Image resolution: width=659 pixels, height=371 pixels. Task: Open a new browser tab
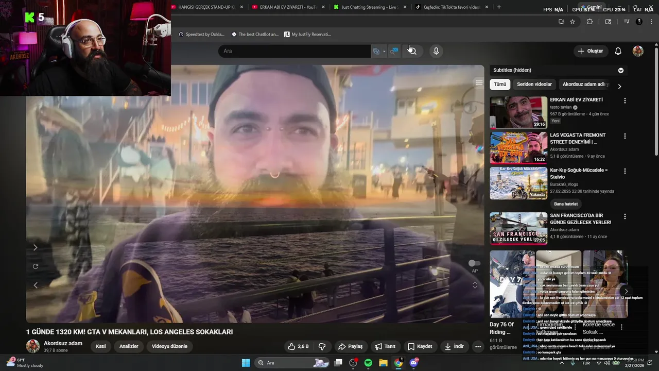click(499, 7)
